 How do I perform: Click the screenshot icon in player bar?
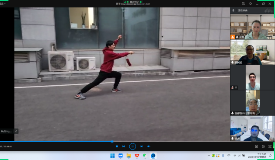pyautogui.click(x=257, y=146)
